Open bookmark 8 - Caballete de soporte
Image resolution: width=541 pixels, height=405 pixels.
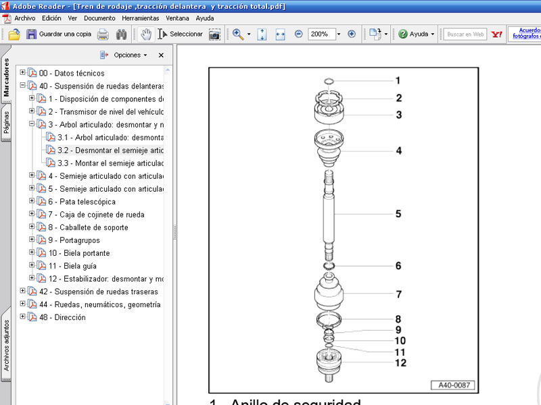pyautogui.click(x=88, y=227)
